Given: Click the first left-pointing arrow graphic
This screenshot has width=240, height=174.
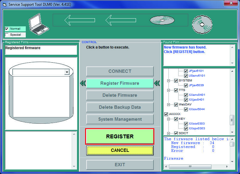Looking at the screenshot, I should [80, 20].
